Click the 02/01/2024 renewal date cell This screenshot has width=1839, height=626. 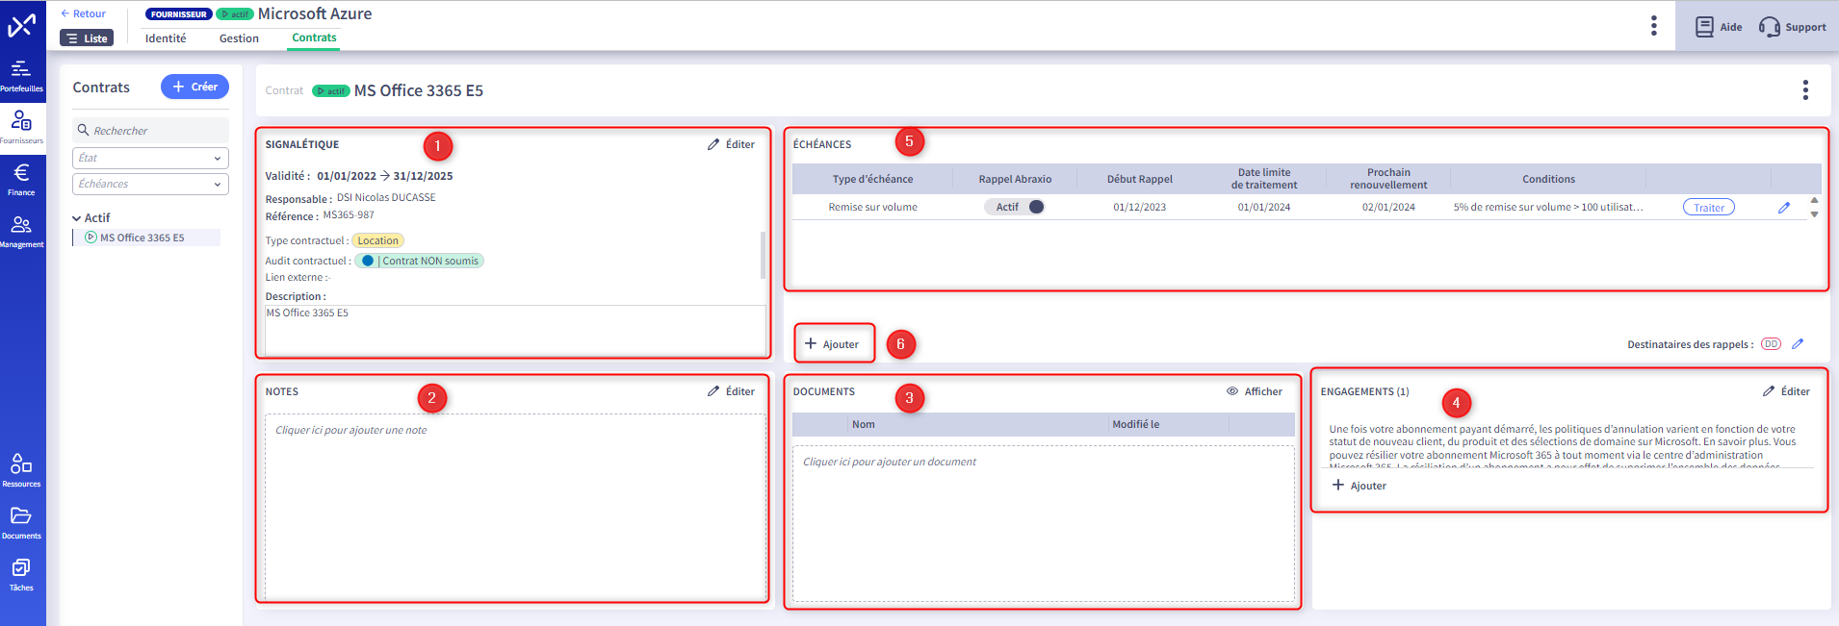(1388, 207)
